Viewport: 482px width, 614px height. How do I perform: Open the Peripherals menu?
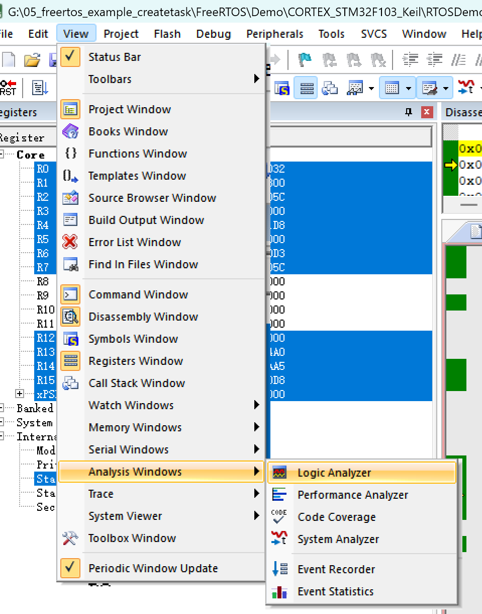[x=275, y=34]
